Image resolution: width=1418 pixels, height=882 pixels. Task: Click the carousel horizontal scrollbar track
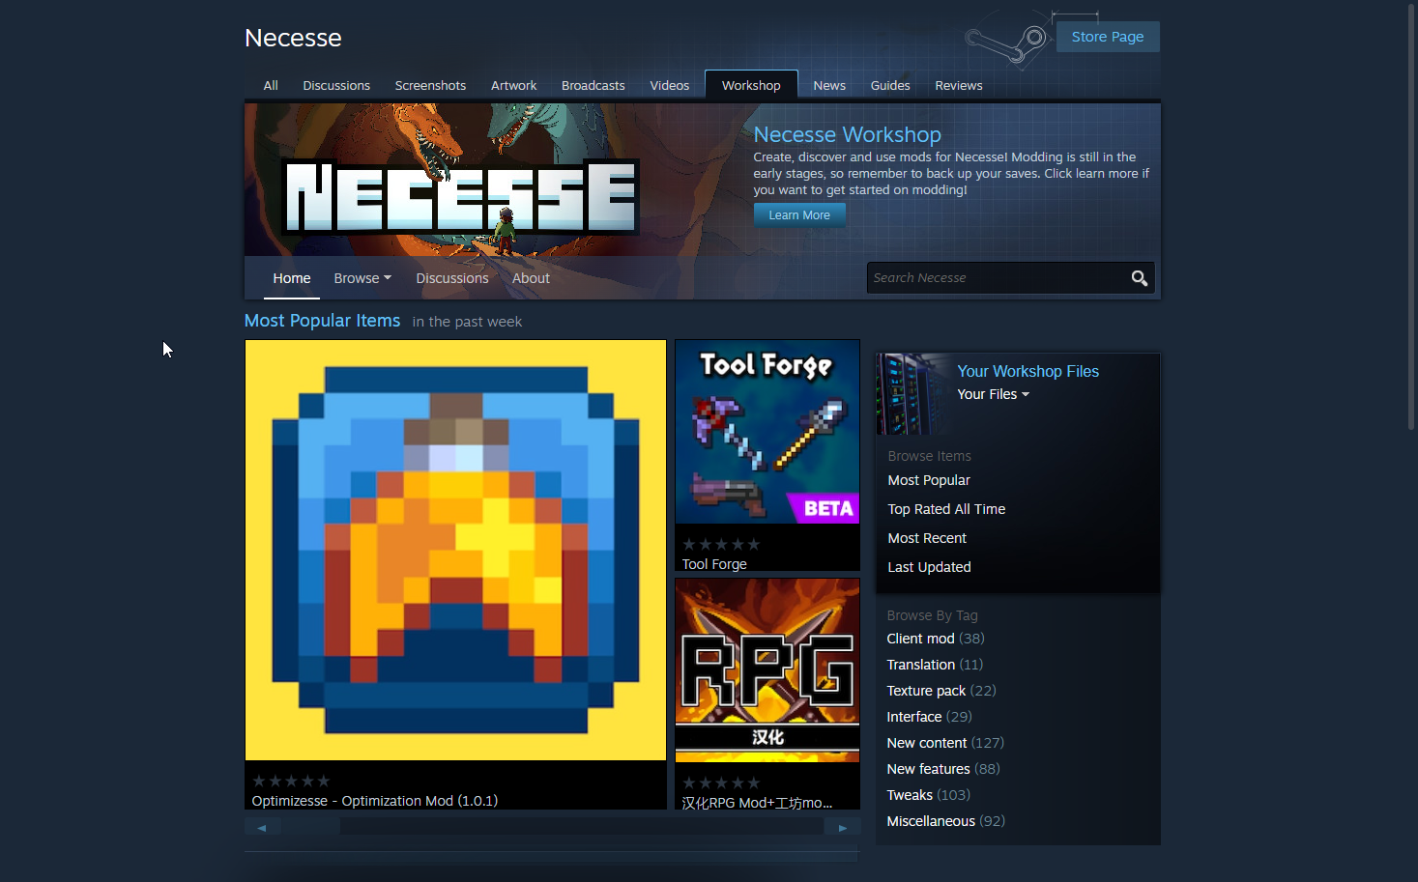tap(580, 827)
